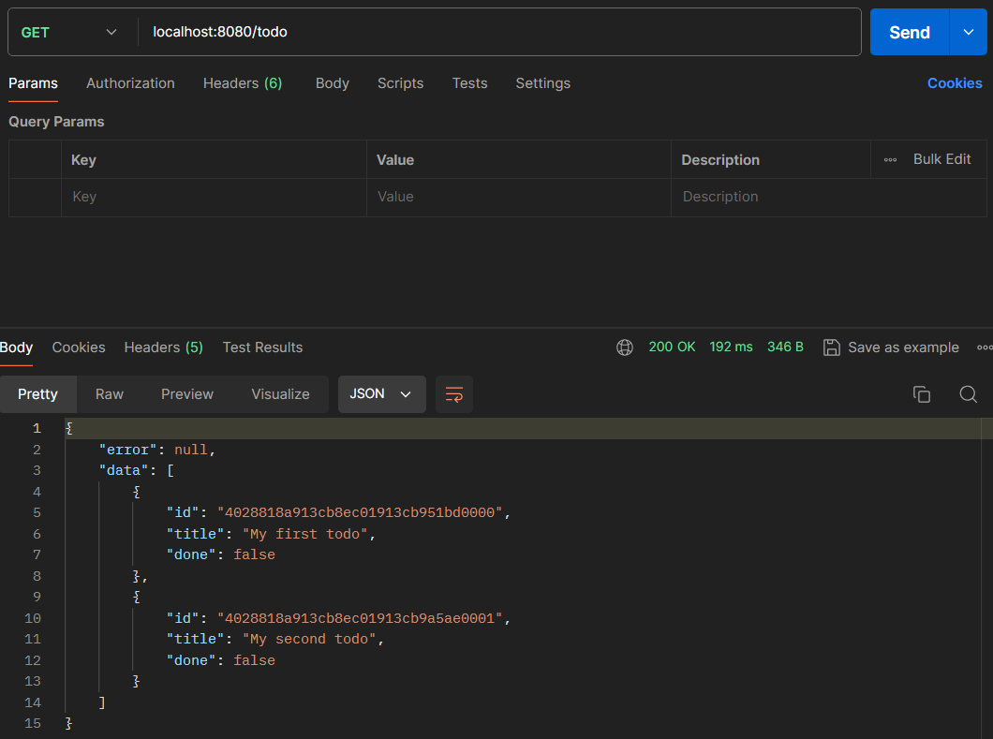
Task: Click the search response icon
Action: 968,394
